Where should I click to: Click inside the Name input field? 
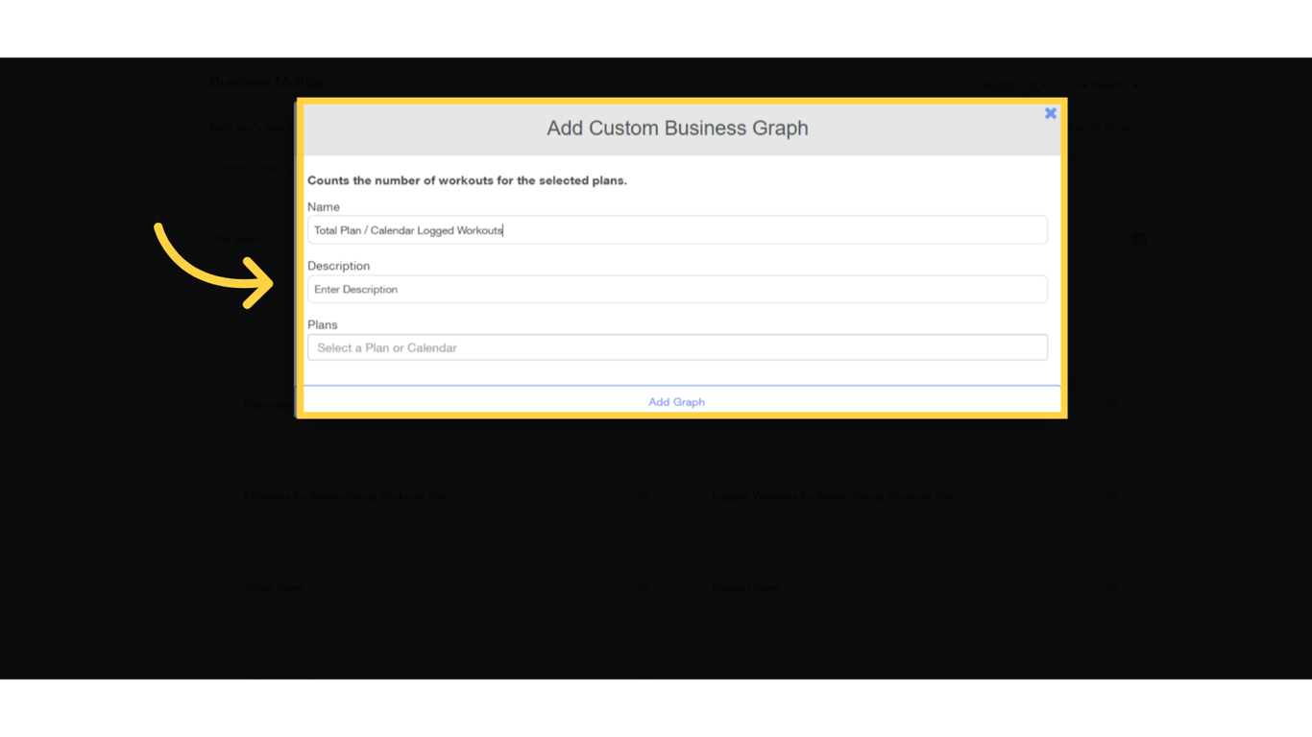[677, 229]
